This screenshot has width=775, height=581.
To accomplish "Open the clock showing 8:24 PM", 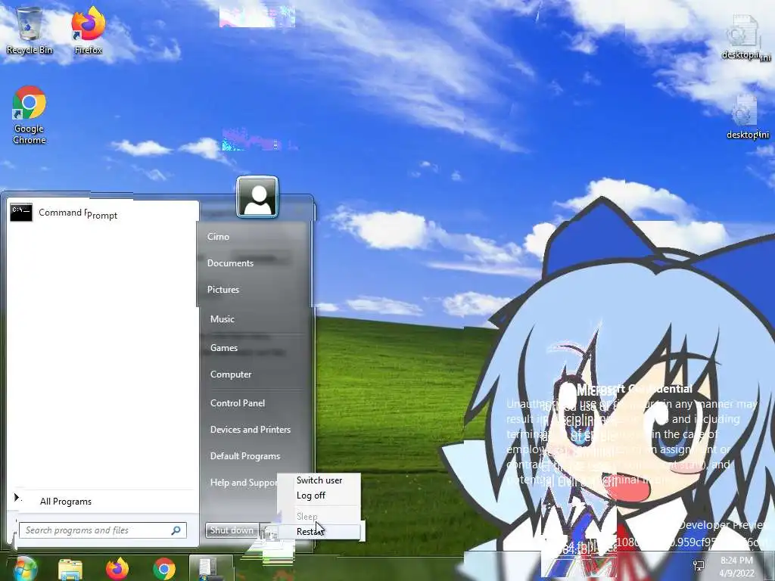I will pyautogui.click(x=736, y=567).
